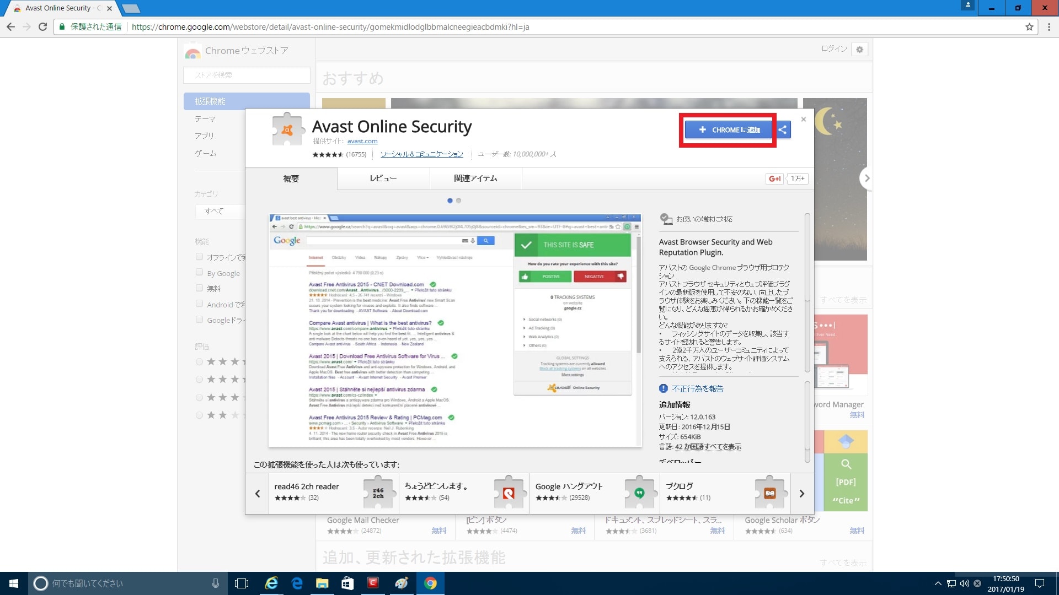
Task: Show next related extensions with right chevron
Action: tap(802, 494)
